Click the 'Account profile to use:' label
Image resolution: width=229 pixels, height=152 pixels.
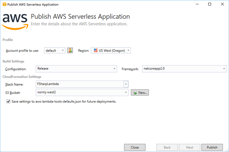tap(22, 51)
